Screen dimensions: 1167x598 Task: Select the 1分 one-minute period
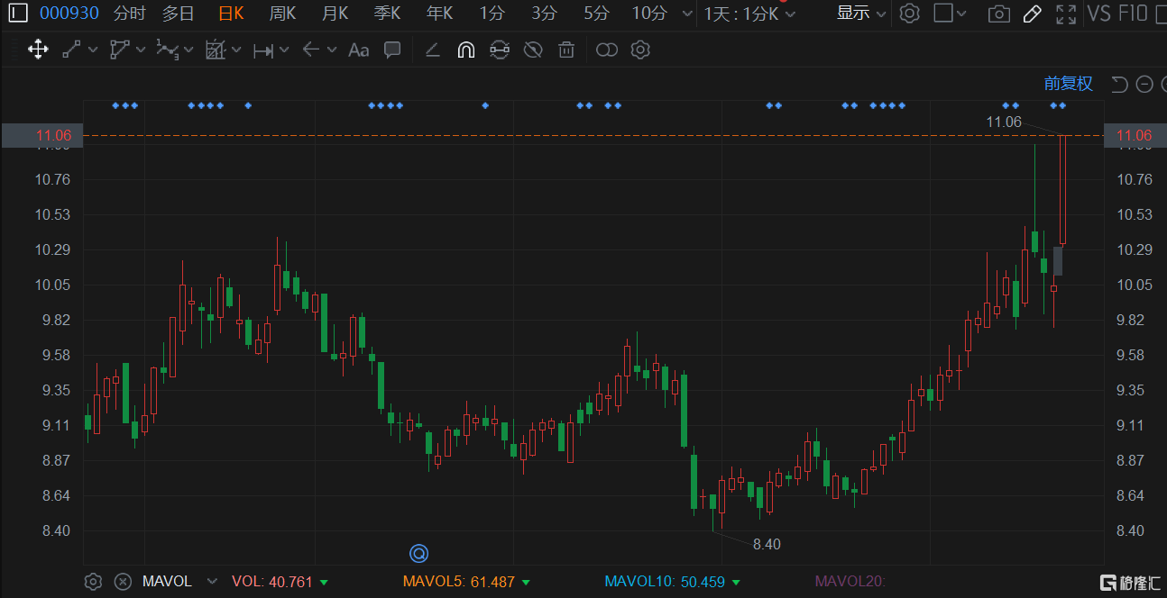coord(492,14)
